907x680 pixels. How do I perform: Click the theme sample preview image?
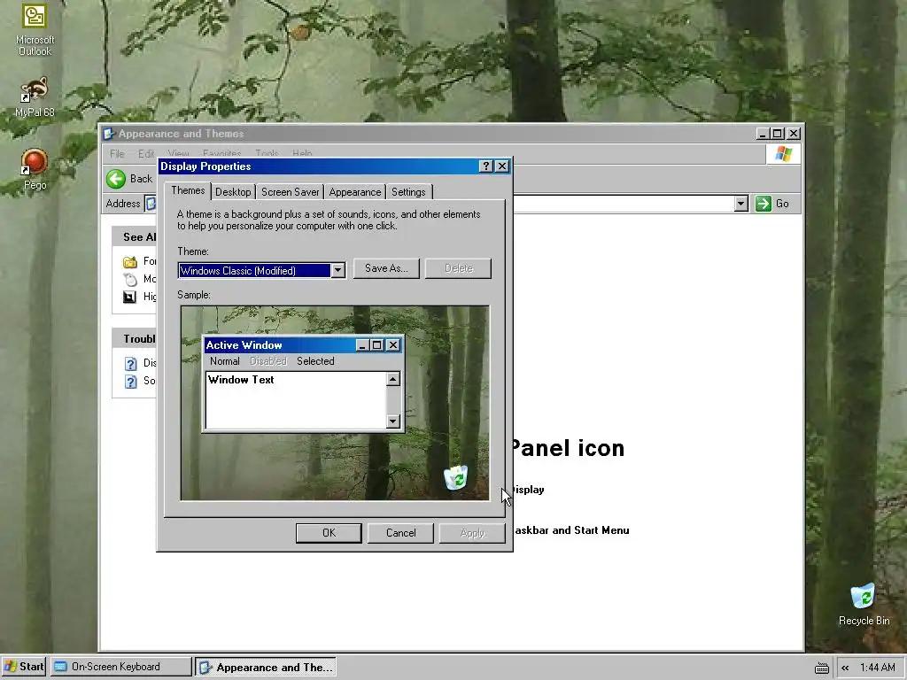coord(335,403)
